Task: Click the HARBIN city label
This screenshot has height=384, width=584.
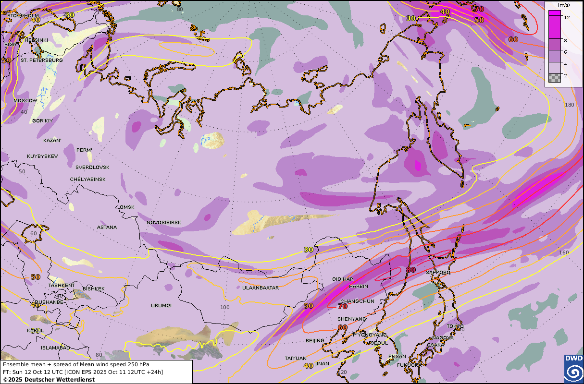Action: coord(358,286)
